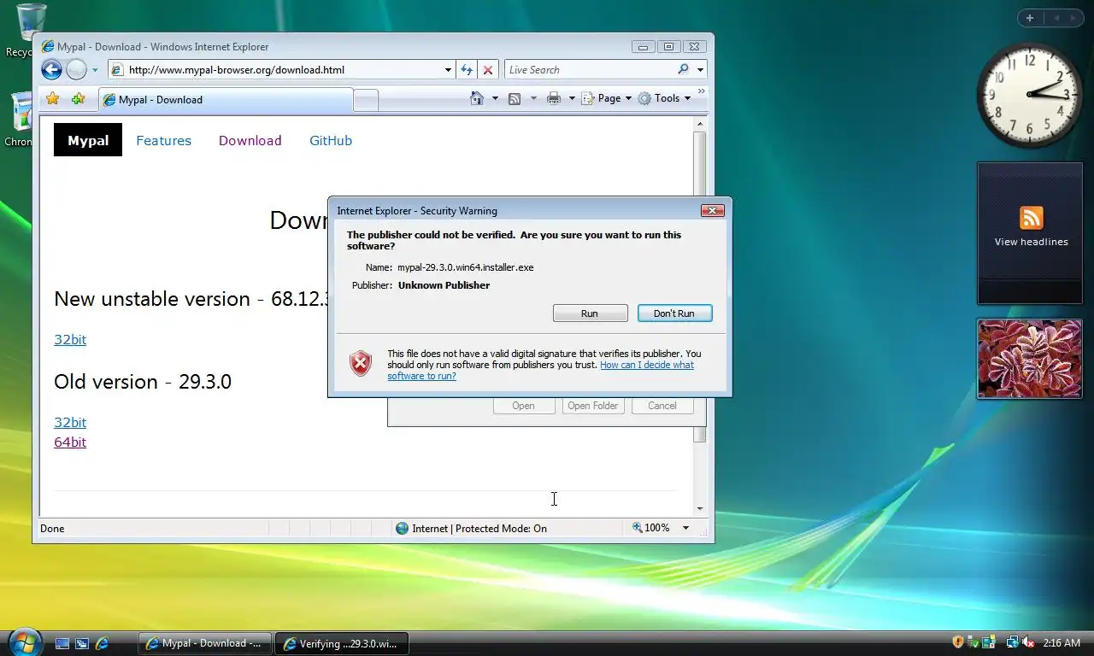Click the Run button in Security Warning
The width and height of the screenshot is (1094, 656).
[590, 313]
